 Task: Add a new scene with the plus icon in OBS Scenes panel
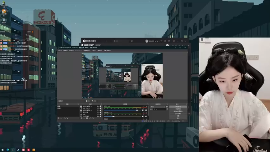(x=58, y=118)
